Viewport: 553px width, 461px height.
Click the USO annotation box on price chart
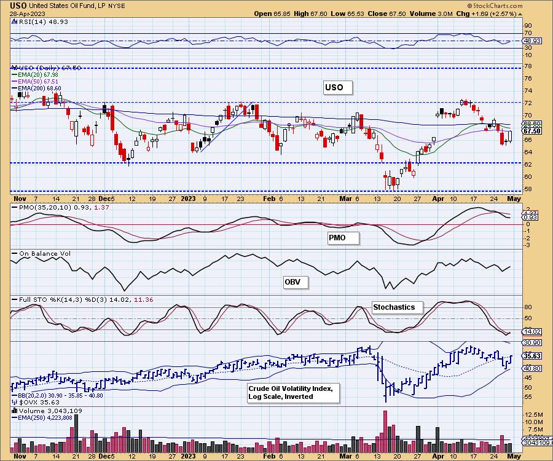click(x=338, y=87)
